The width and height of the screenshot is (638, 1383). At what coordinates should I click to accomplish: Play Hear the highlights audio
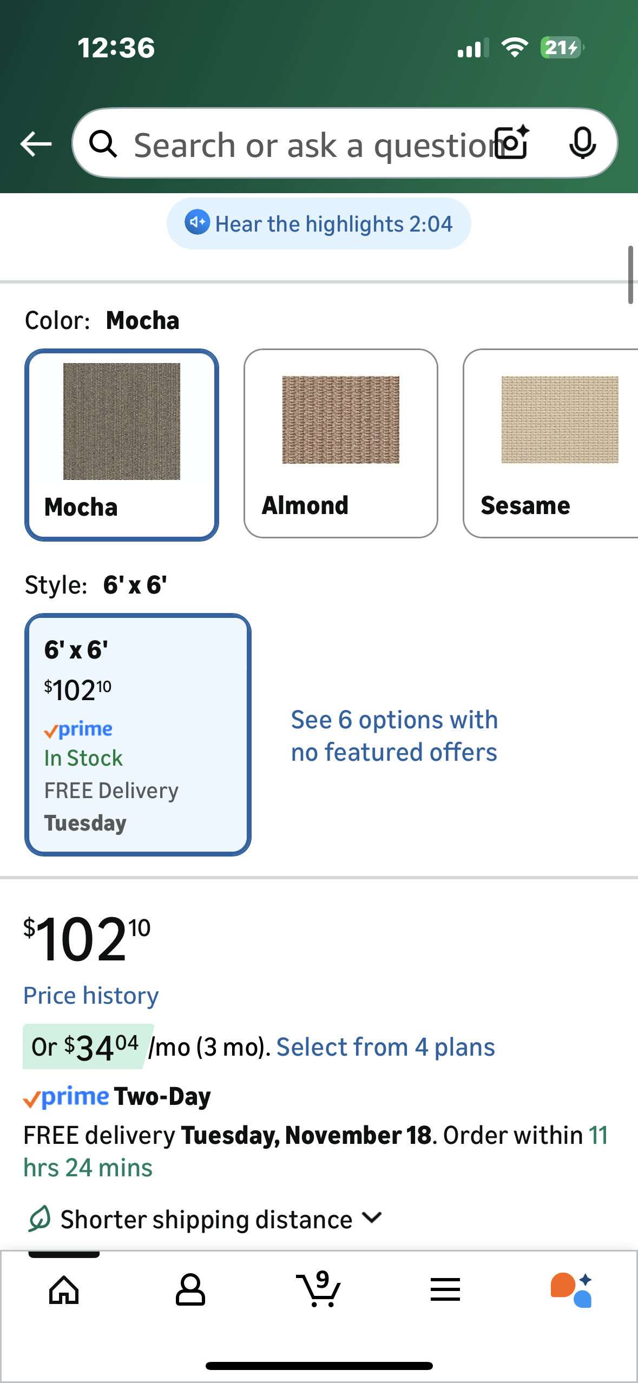318,223
